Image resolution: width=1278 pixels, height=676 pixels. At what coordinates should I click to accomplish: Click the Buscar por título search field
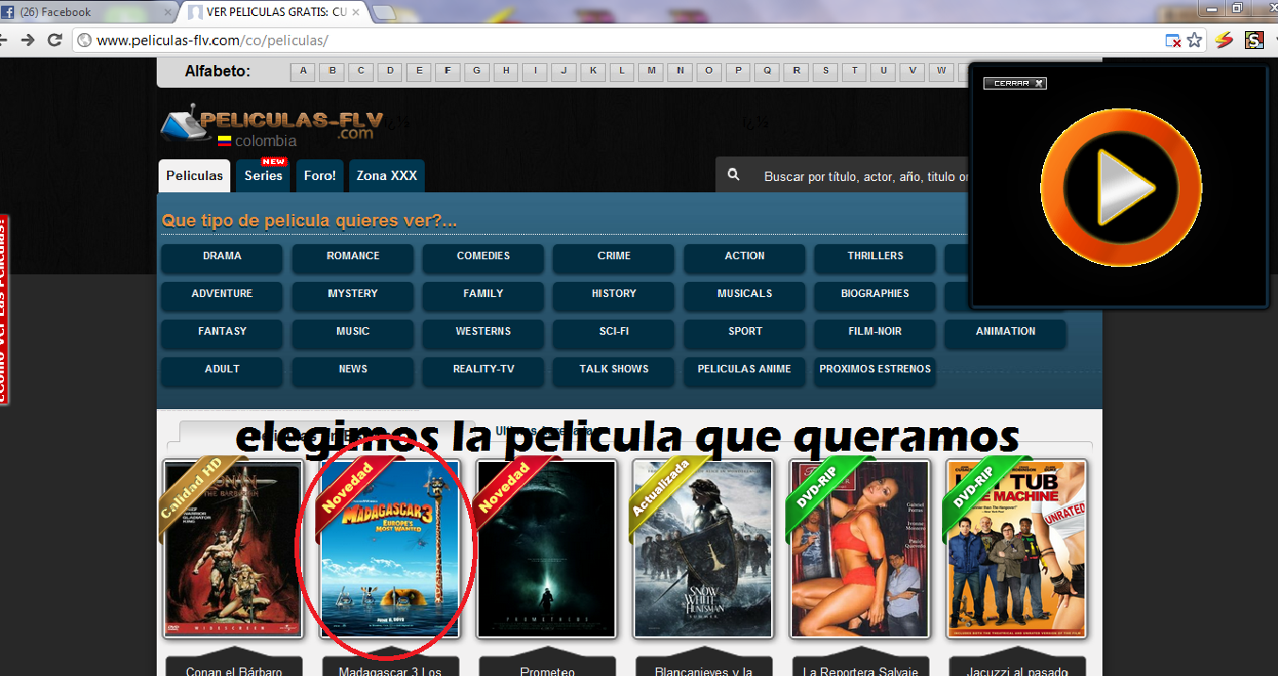864,176
